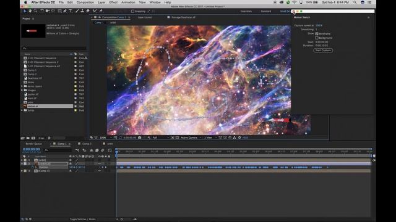Select the Eraser tool
The width and height of the screenshot is (396, 222).
pyautogui.click(x=88, y=11)
